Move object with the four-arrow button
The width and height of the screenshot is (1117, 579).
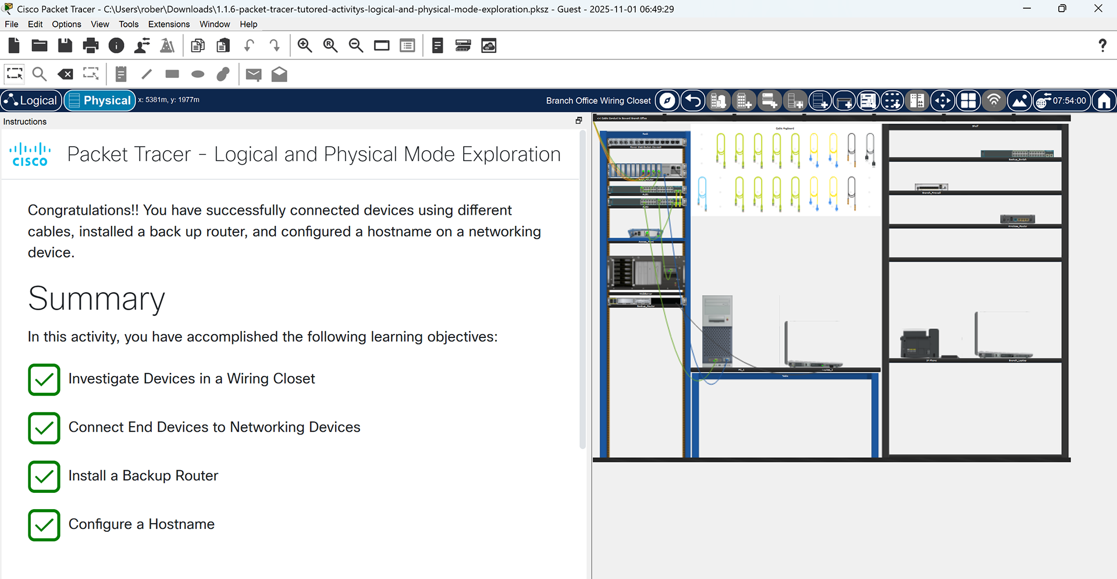[x=942, y=101]
